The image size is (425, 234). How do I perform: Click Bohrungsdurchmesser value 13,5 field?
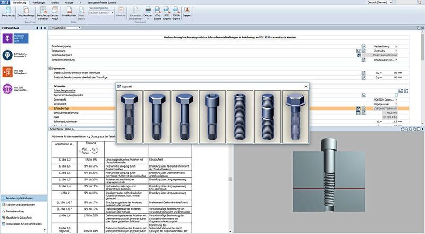(390, 122)
